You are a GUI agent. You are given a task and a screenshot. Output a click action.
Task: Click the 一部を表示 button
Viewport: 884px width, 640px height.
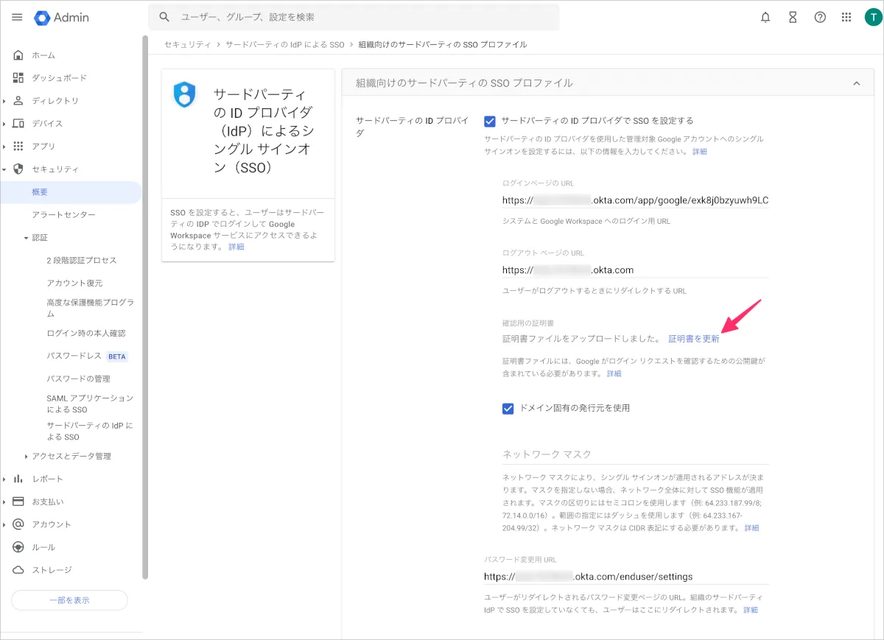69,600
